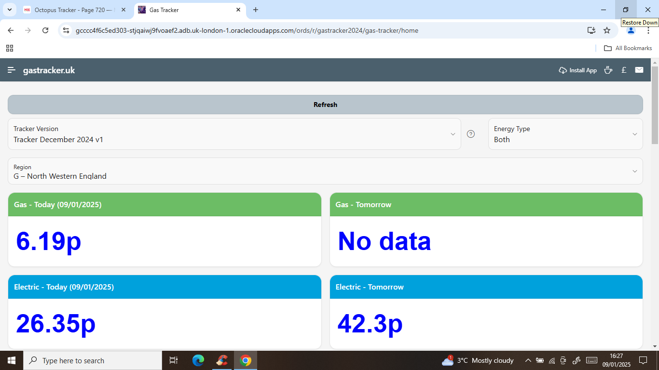
Task: Select the Gas Tracker tab
Action: (189, 10)
